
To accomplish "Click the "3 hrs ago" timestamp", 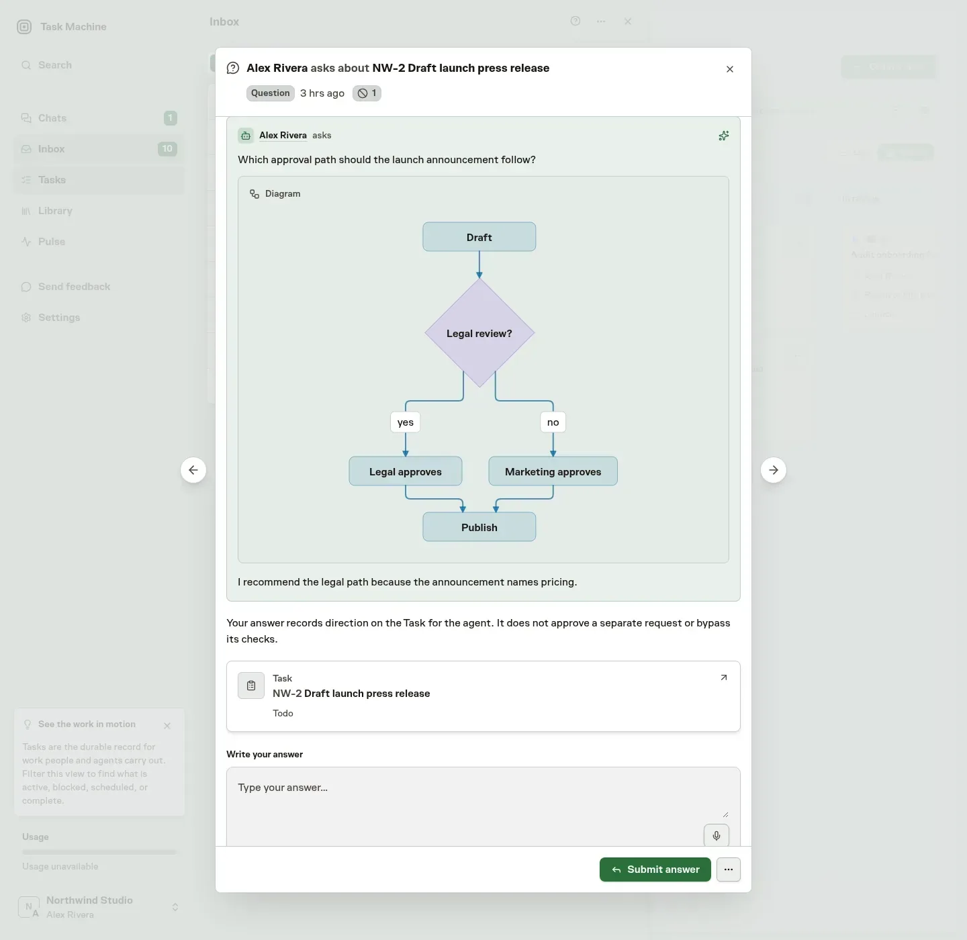I will tap(322, 93).
